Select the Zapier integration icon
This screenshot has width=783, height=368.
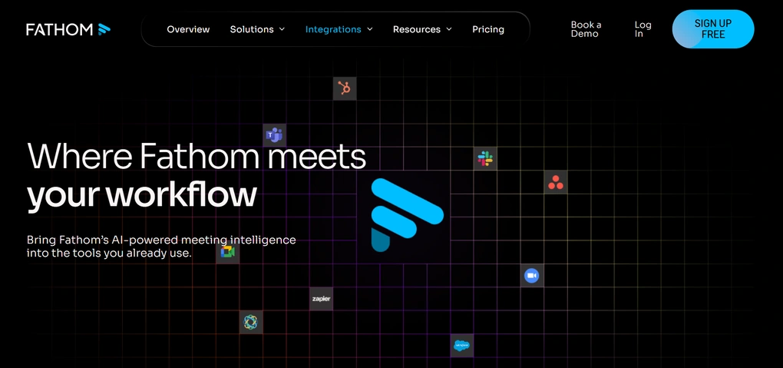coord(321,299)
